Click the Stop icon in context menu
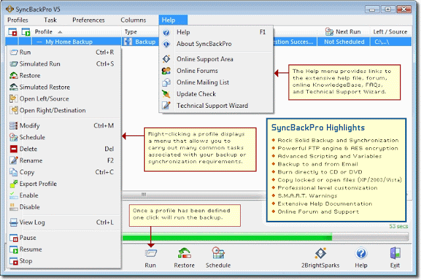421x280 pixels. pos(13,261)
